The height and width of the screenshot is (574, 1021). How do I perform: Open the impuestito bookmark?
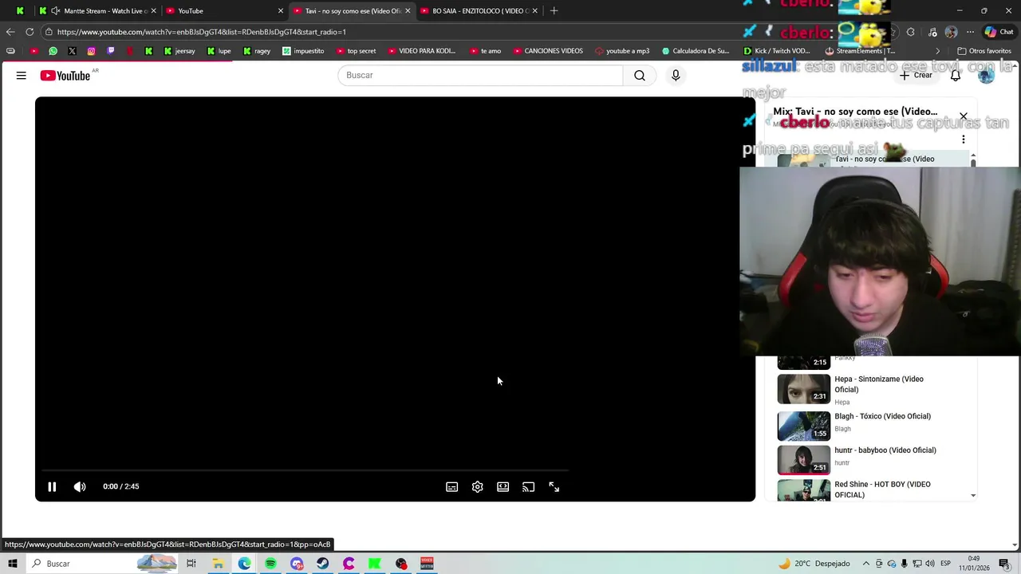click(303, 51)
